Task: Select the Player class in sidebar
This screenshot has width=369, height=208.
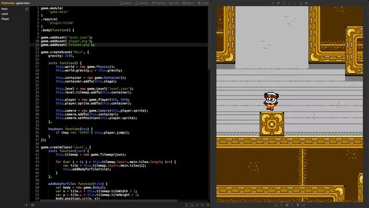Action: tap(5, 19)
